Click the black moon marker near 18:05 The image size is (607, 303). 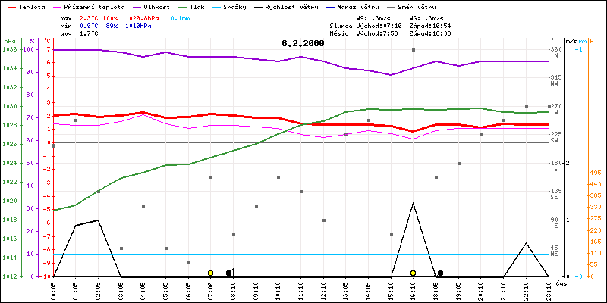click(x=439, y=273)
